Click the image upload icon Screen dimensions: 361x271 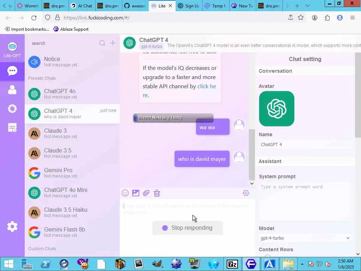point(136,193)
